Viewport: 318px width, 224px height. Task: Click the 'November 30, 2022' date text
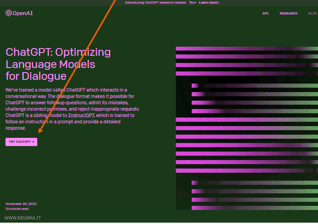pyautogui.click(x=21, y=204)
